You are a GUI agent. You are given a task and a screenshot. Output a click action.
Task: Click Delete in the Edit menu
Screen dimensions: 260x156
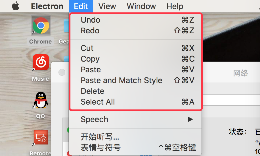135,91
